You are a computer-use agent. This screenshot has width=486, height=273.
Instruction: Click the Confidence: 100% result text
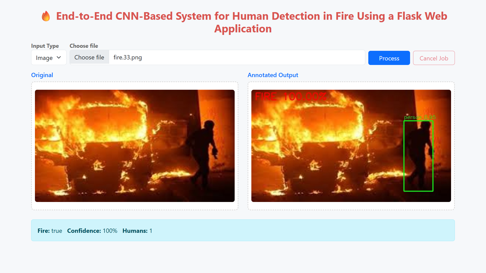(92, 231)
